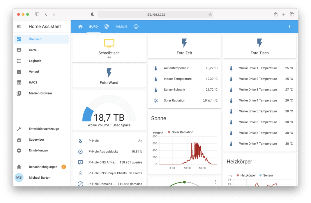Collapse the Home Assistant sidebar menu icon

tap(19, 26)
